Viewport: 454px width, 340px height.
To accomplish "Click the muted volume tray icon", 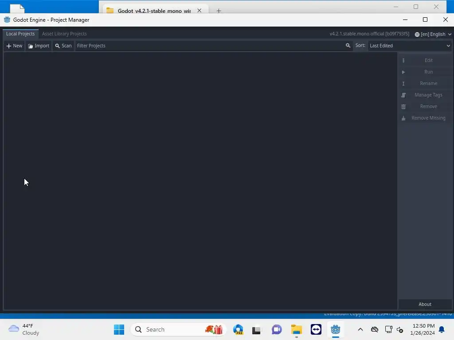I will pyautogui.click(x=400, y=329).
